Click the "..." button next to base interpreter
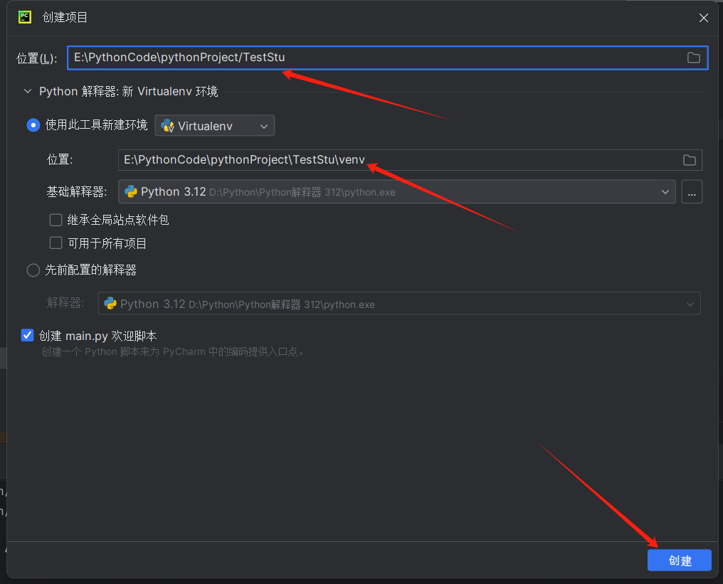723x584 pixels. point(692,191)
